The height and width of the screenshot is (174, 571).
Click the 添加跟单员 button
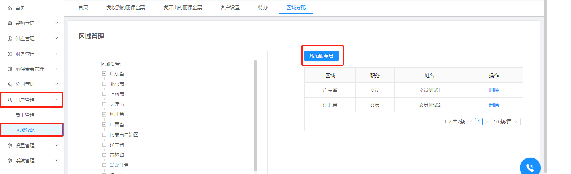tap(321, 56)
